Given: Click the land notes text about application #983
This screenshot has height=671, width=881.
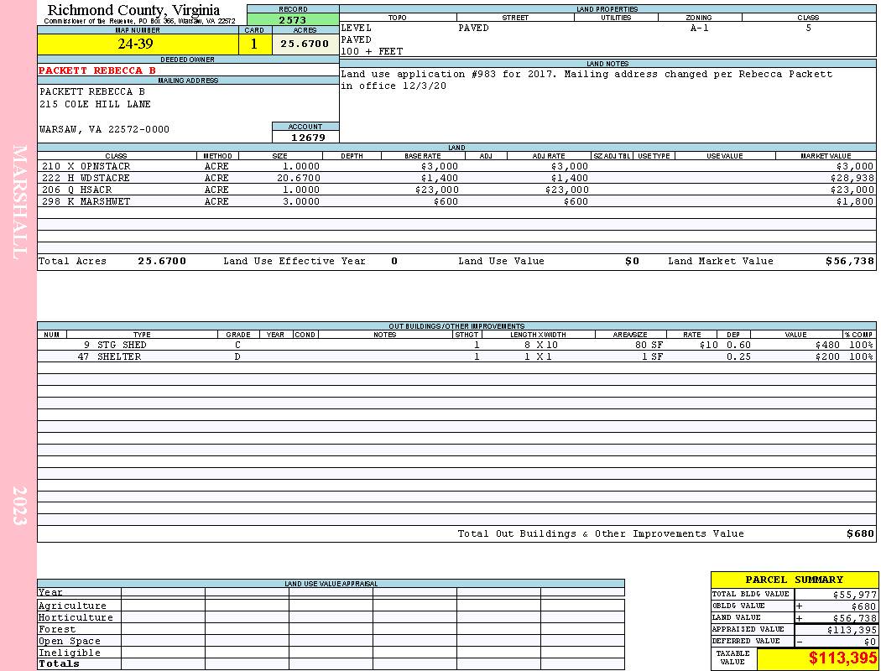Looking at the screenshot, I should point(586,80).
